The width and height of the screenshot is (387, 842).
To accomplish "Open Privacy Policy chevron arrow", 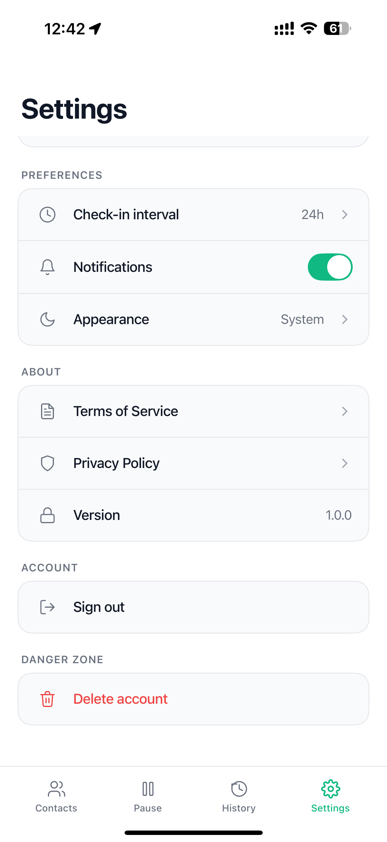I will coord(344,463).
